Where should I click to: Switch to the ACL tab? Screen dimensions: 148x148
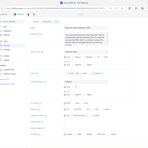tap(57, 22)
